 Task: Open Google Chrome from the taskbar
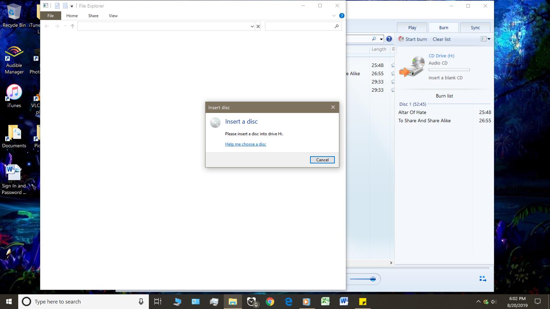pos(270,301)
